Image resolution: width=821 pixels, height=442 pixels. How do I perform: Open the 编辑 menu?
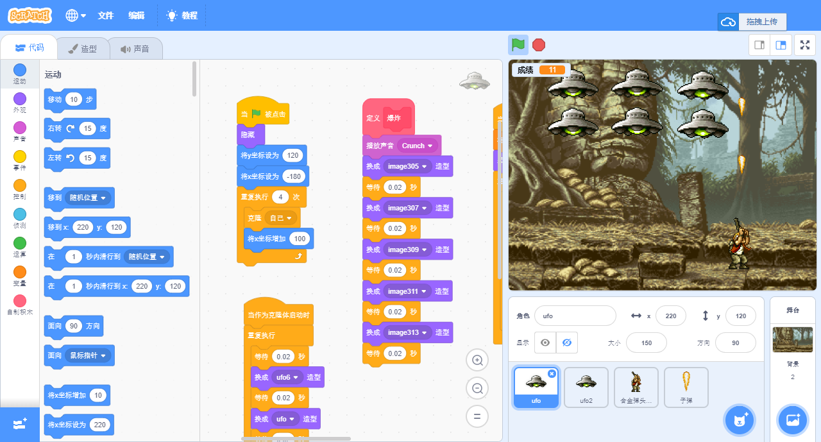click(136, 15)
